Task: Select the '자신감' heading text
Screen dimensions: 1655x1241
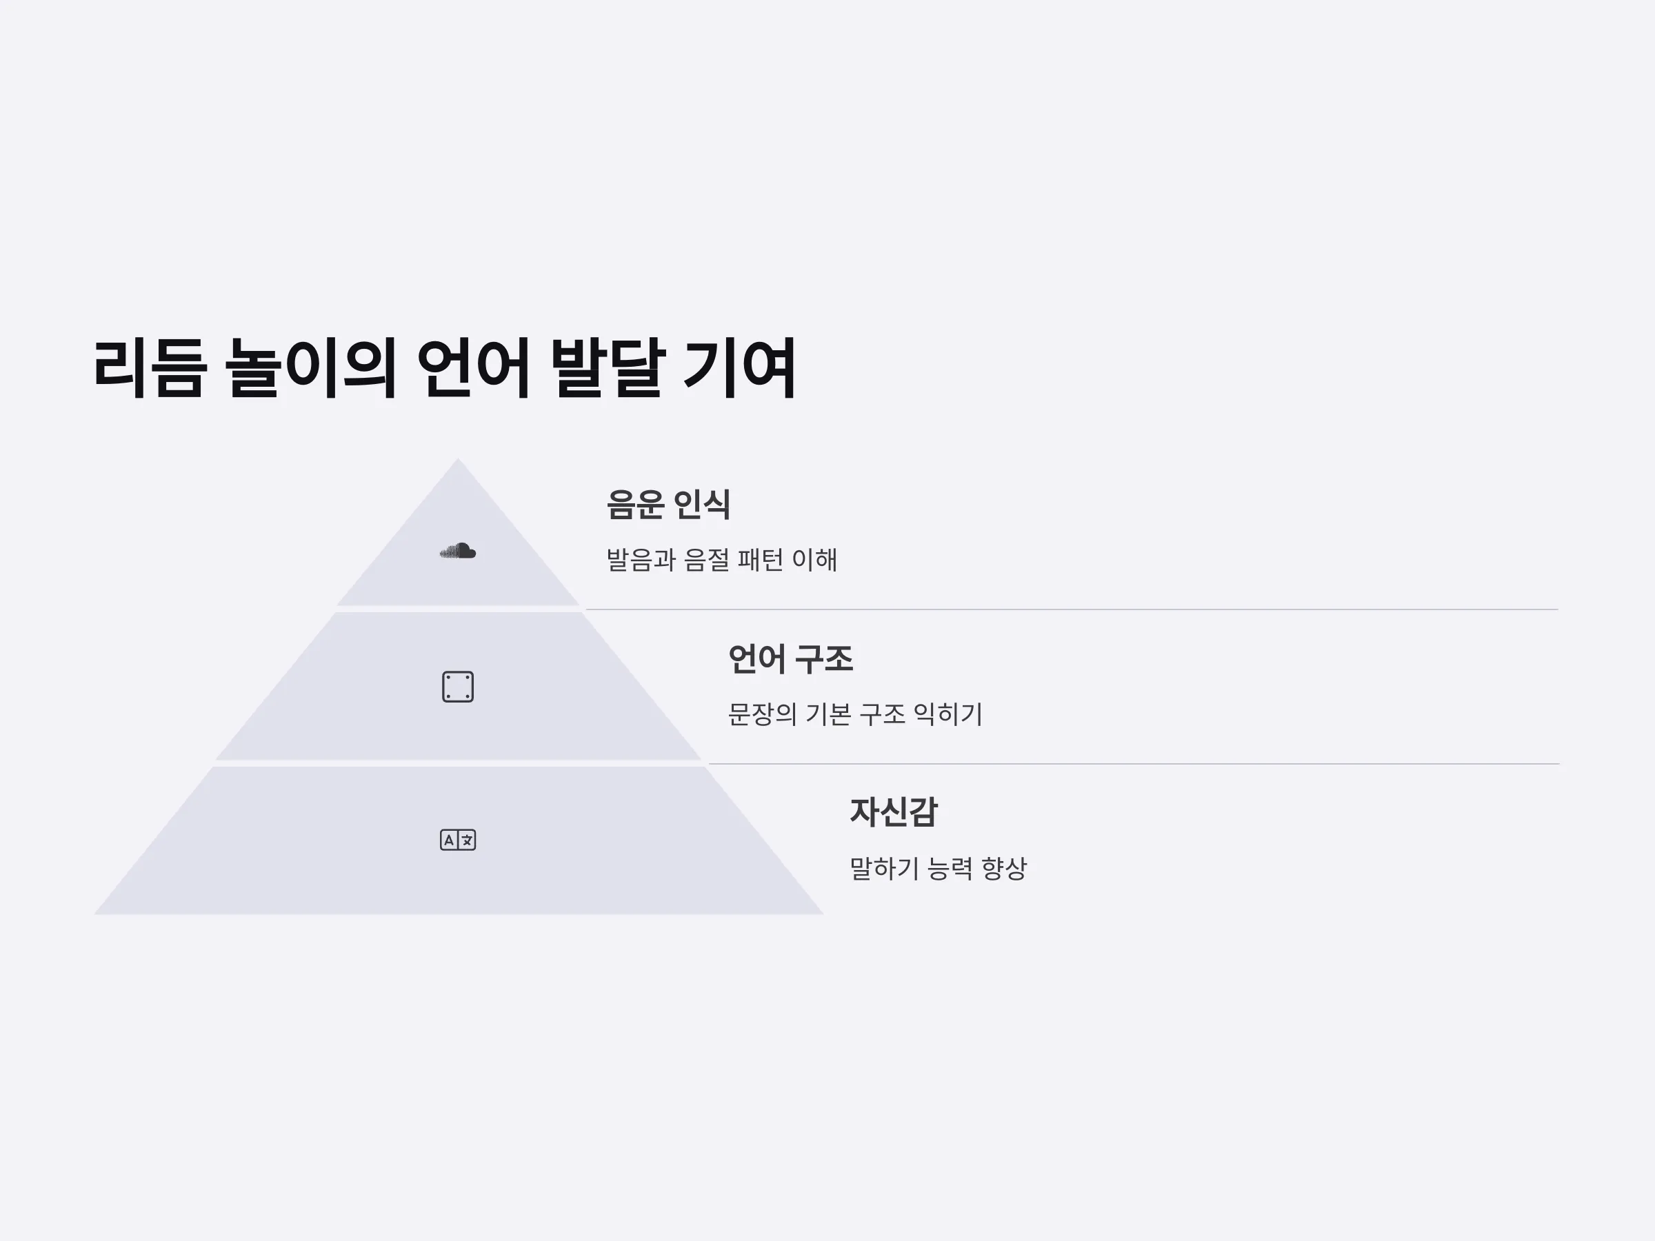Action: (893, 812)
